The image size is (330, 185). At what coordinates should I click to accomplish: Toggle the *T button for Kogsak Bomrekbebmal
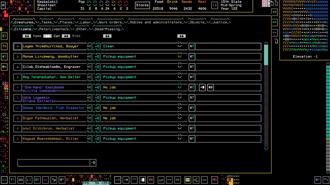(192, 139)
